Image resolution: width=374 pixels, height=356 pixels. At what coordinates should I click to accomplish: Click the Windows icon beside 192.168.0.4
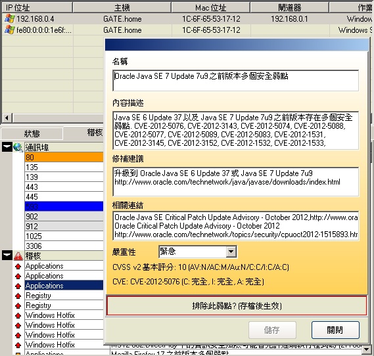pos(10,18)
